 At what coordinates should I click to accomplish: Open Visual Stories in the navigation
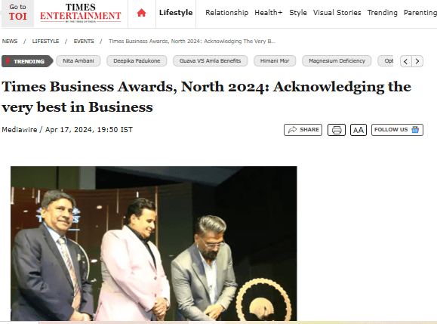coord(337,13)
